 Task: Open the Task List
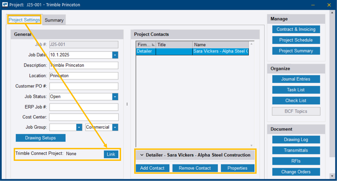(x=296, y=90)
